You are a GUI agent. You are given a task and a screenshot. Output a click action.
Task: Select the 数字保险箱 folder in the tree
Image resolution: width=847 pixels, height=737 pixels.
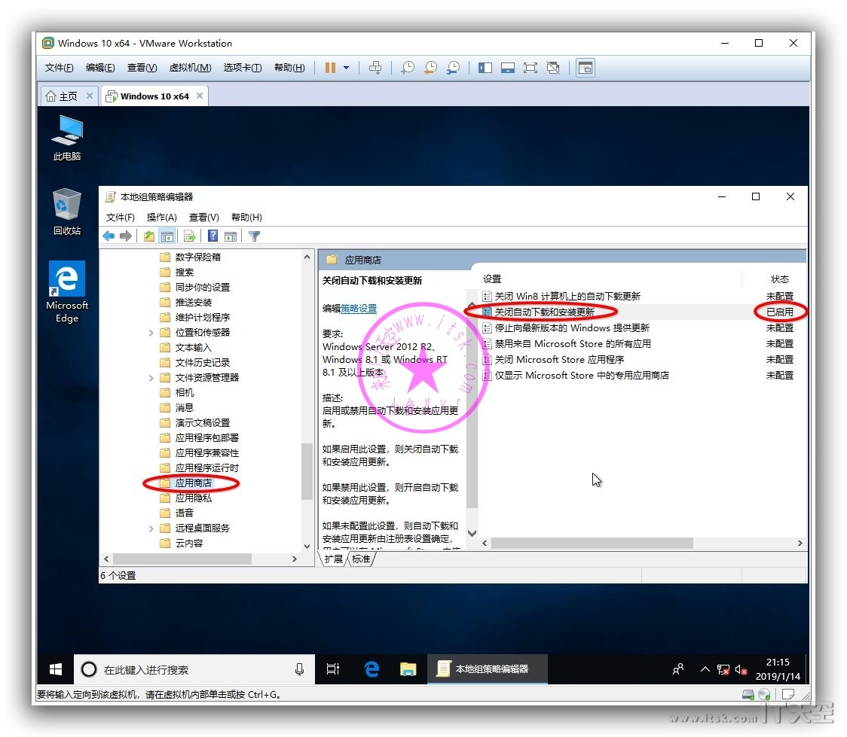pyautogui.click(x=197, y=257)
